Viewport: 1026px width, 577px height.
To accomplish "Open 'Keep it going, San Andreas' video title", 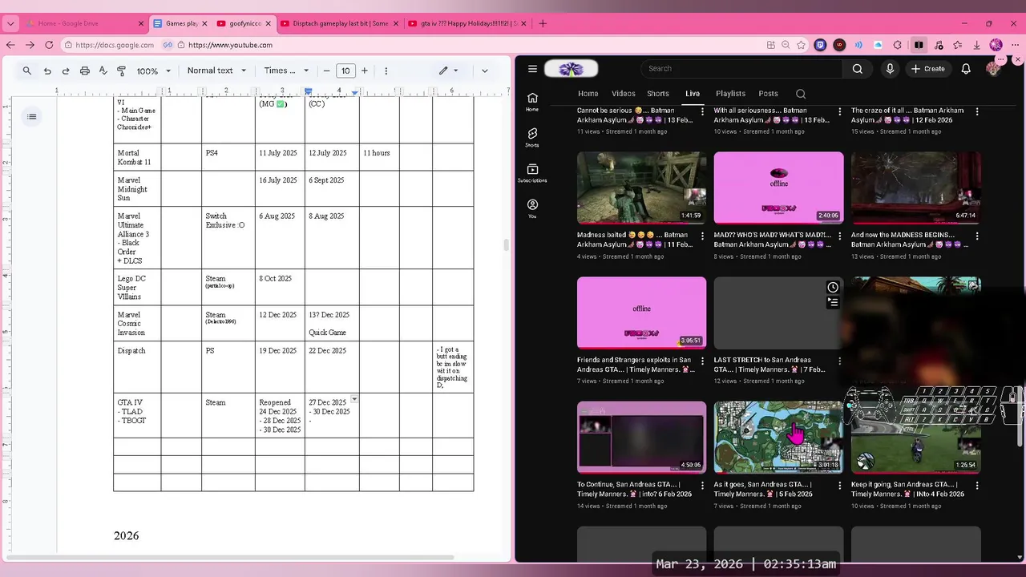I will click(907, 489).
